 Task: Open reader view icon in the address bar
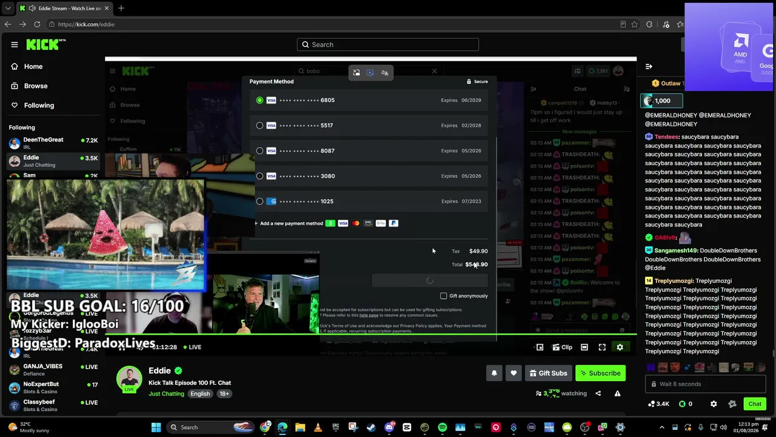click(x=623, y=24)
